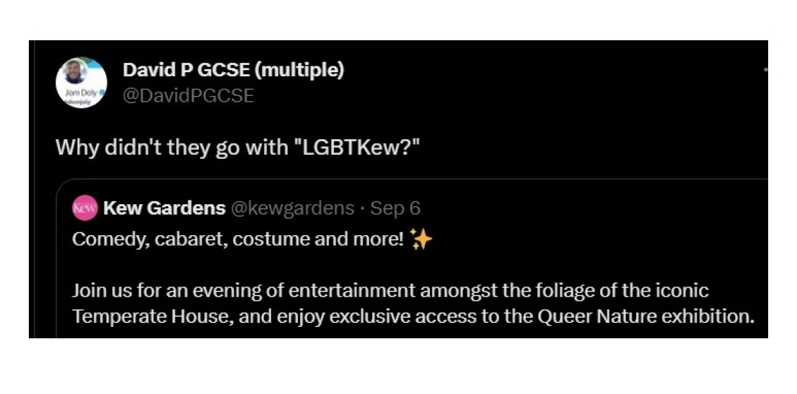Select the "Comedy, cabaret, costume and more!" line

click(x=238, y=240)
